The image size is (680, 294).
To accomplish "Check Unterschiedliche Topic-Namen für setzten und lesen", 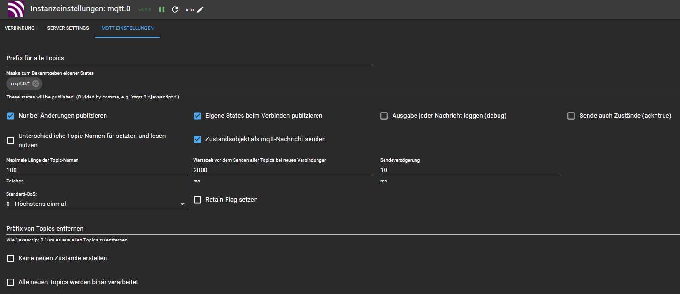I will [x=10, y=141].
